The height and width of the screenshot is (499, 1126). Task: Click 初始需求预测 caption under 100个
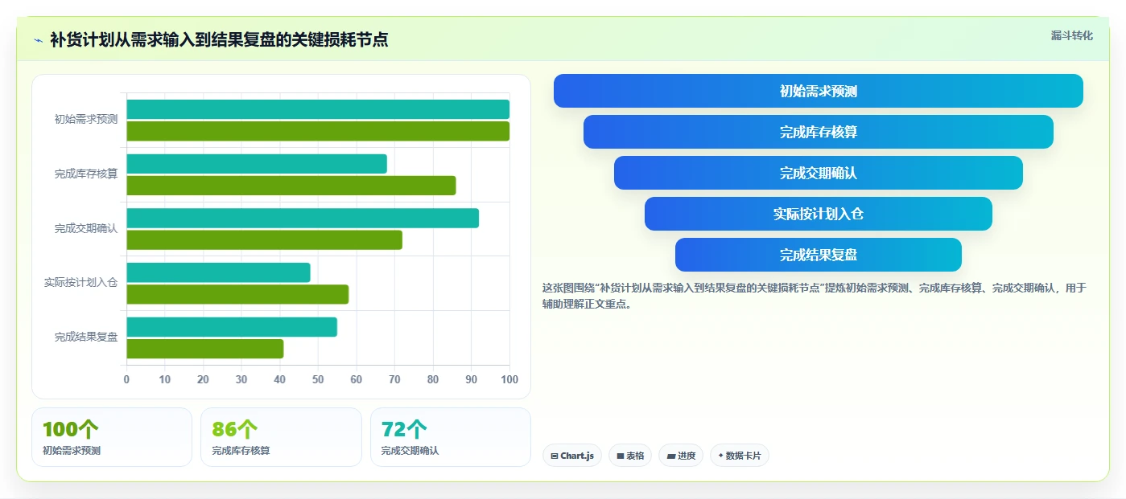(x=72, y=451)
